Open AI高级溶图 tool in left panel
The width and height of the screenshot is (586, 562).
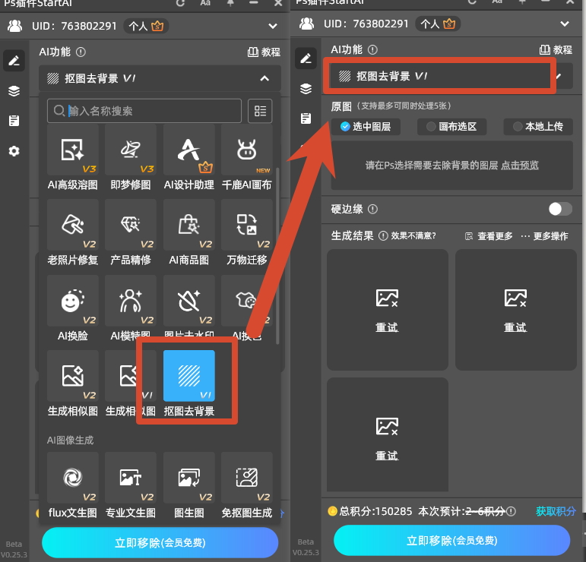coord(72,150)
